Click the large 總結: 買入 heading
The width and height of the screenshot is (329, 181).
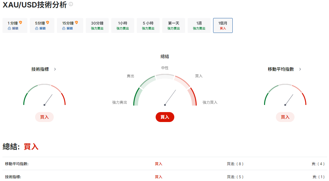click(21, 147)
